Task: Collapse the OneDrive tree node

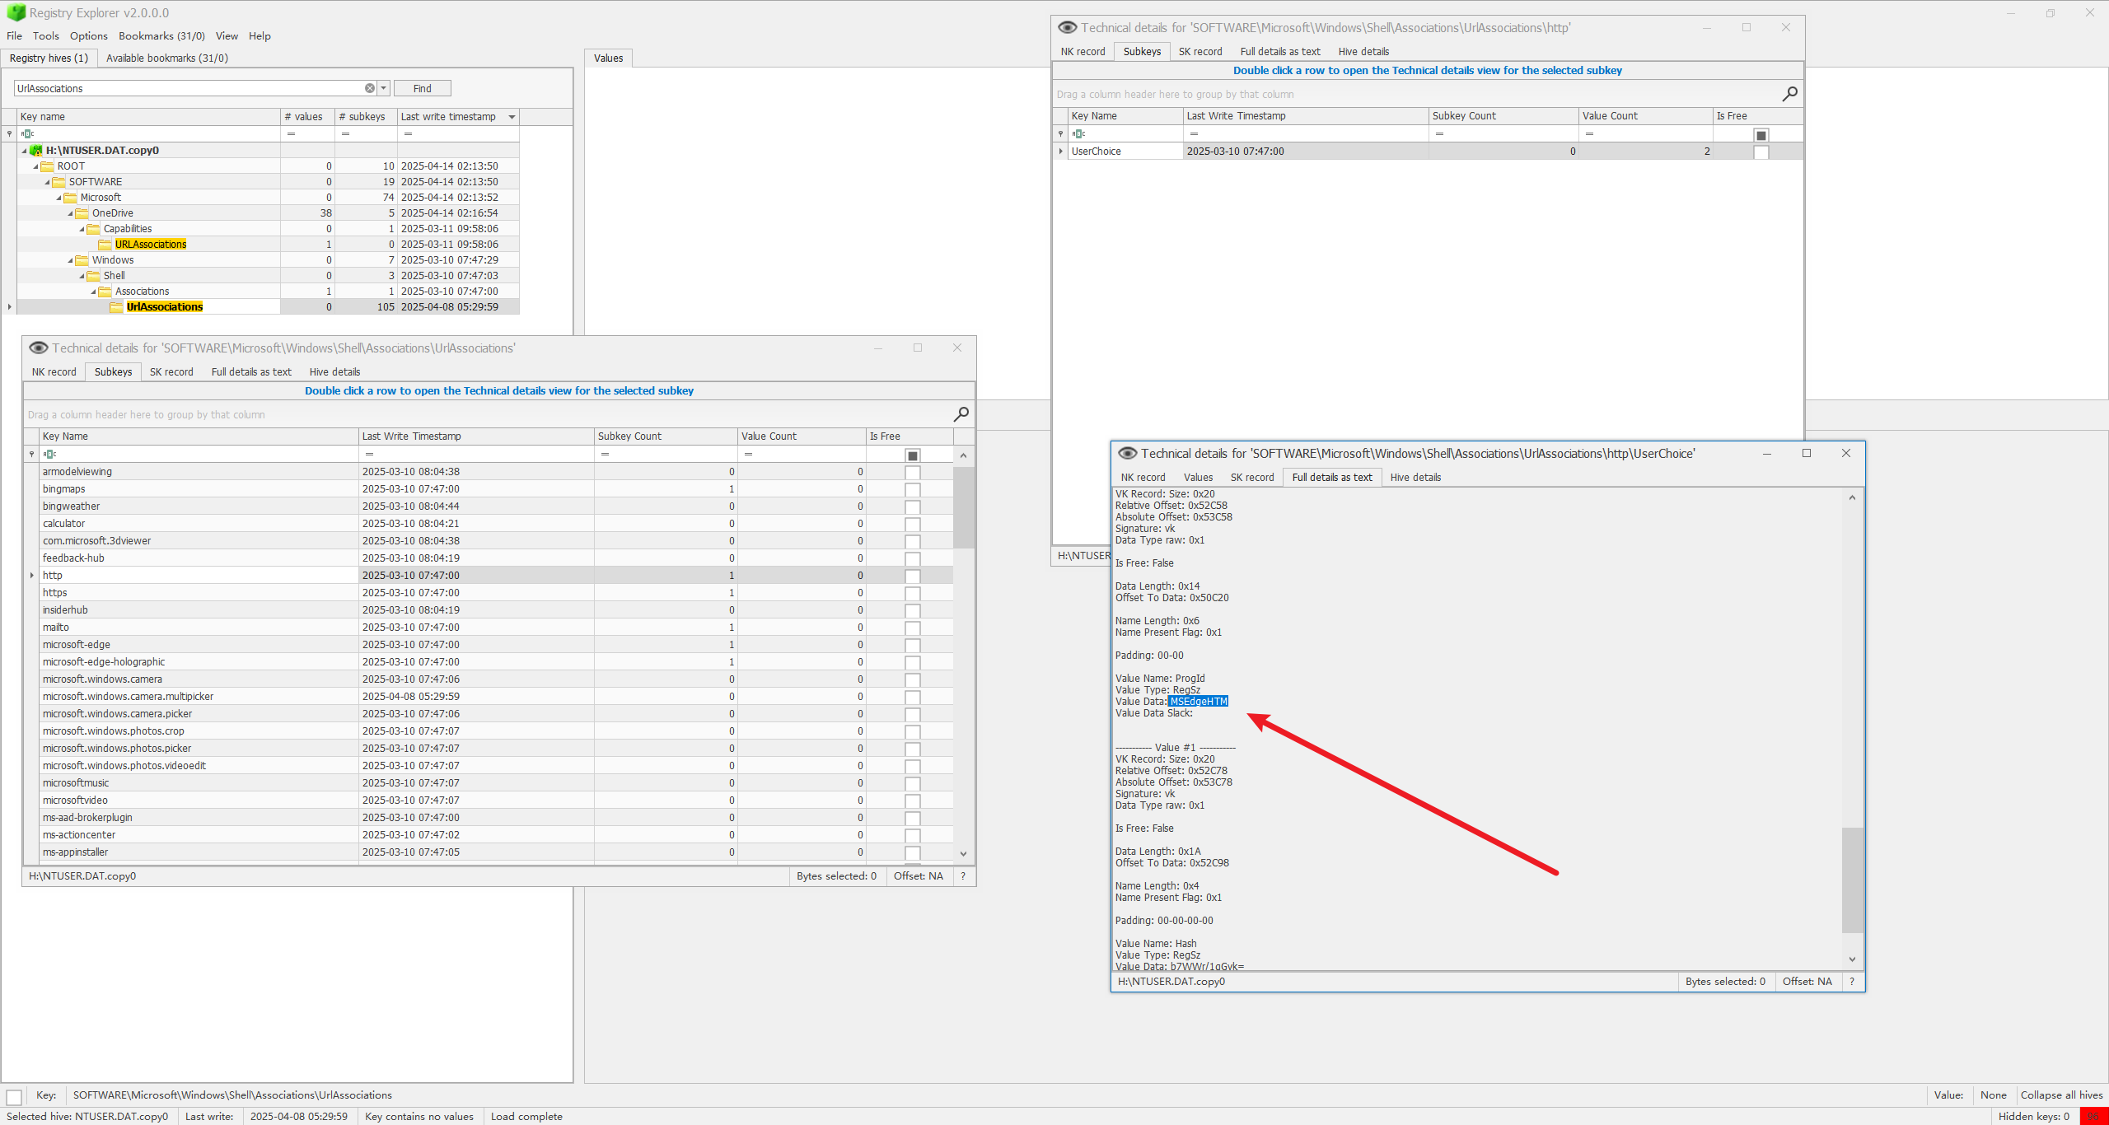Action: point(70,213)
